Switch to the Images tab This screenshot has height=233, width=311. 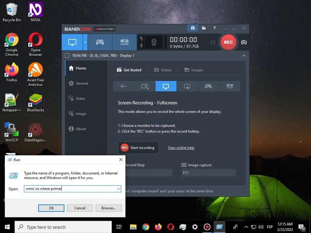(x=193, y=70)
